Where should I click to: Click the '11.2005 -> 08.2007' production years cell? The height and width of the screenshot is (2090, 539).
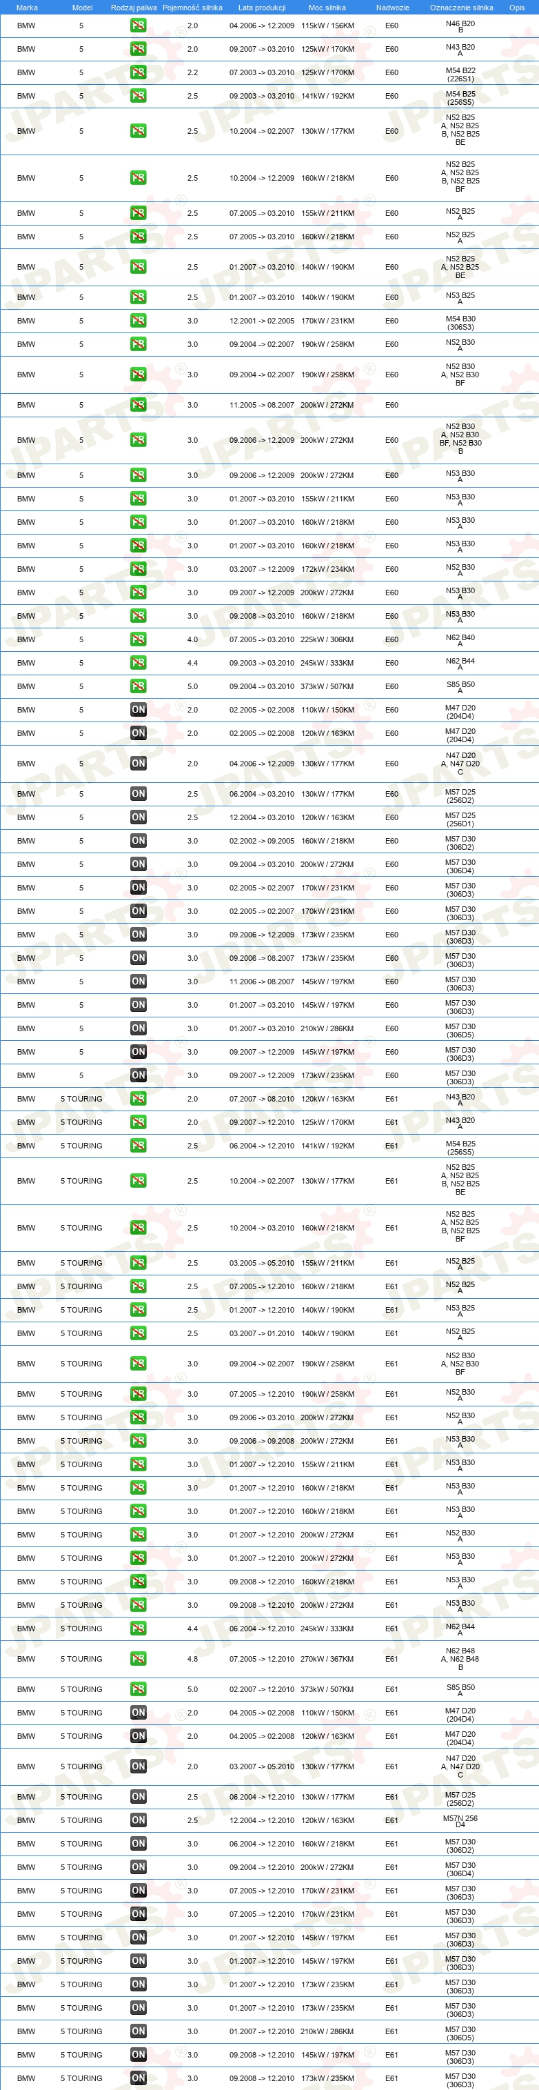click(262, 405)
